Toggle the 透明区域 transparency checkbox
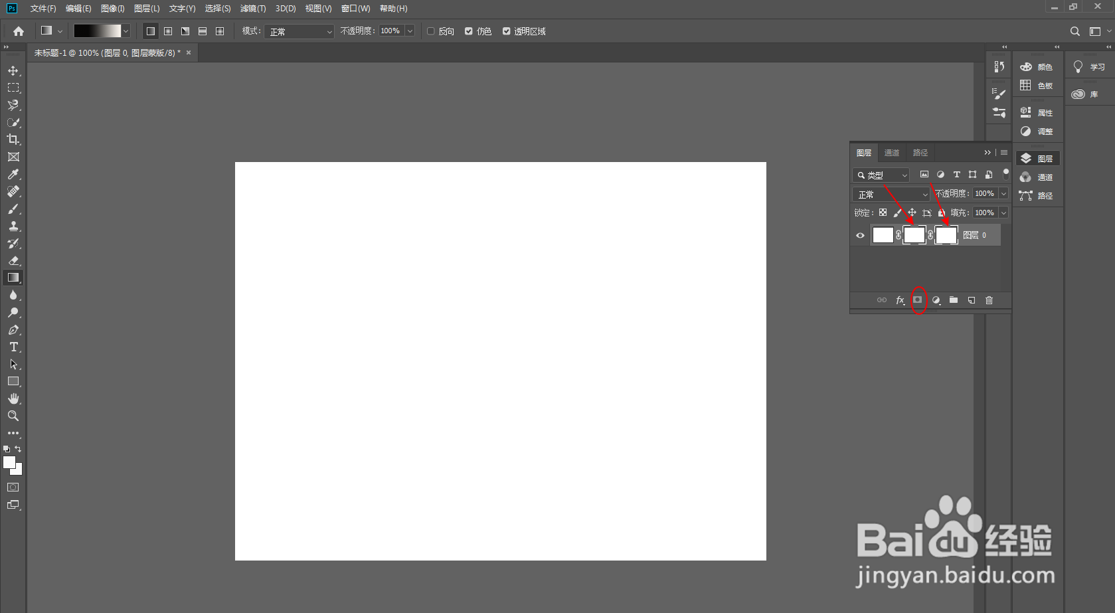Viewport: 1115px width, 613px height. 507,31
